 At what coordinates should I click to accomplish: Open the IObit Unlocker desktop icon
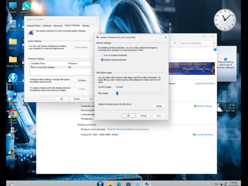13,152
